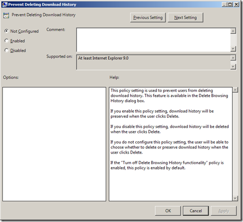Image resolution: width=243 pixels, height=222 pixels.
Task: Click the Help pane vertical scrollbar track
Action: click(235, 144)
